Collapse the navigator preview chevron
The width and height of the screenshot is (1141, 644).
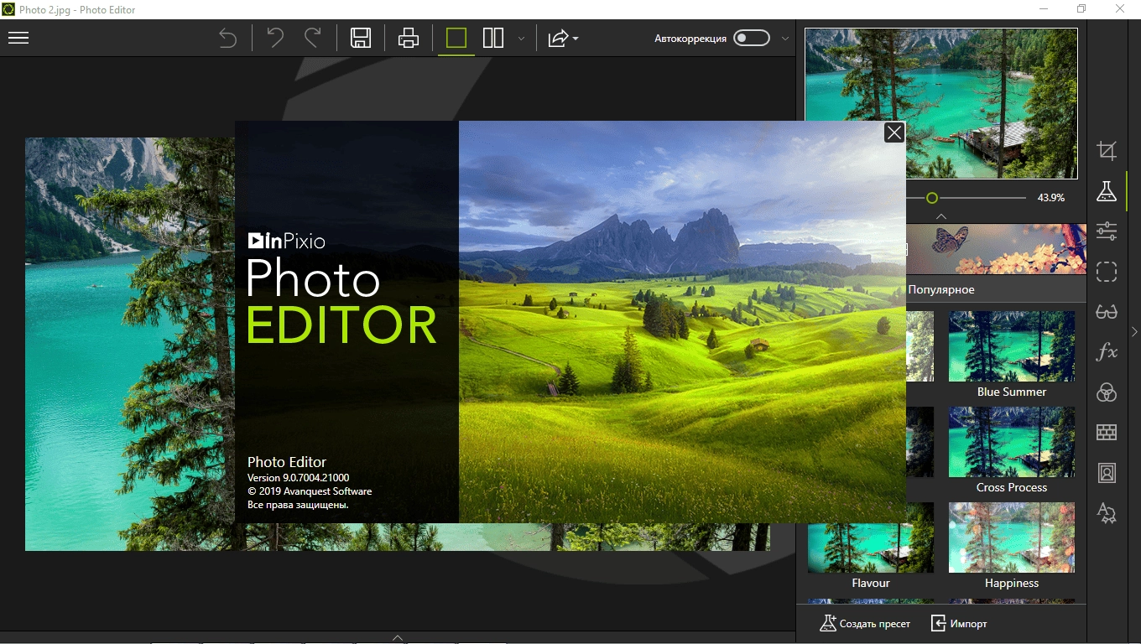click(x=940, y=216)
